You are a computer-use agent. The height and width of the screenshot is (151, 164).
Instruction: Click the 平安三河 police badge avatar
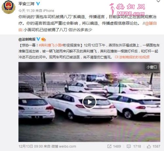(x=9, y=7)
